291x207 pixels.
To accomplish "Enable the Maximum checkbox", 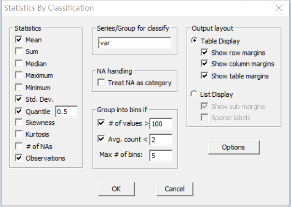I will point(18,76).
